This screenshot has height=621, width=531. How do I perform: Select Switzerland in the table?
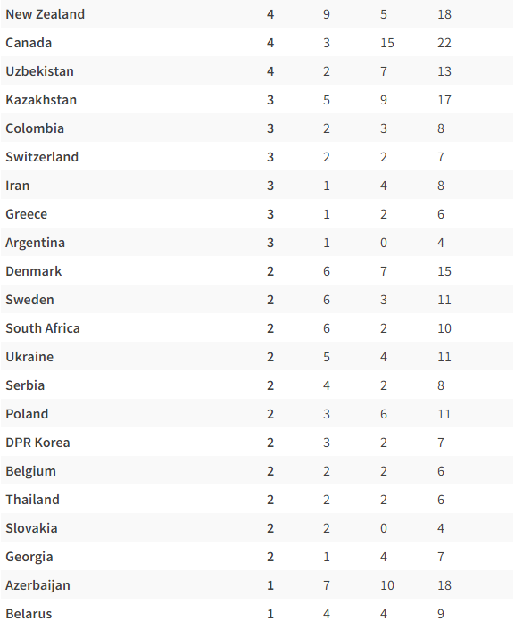(42, 157)
